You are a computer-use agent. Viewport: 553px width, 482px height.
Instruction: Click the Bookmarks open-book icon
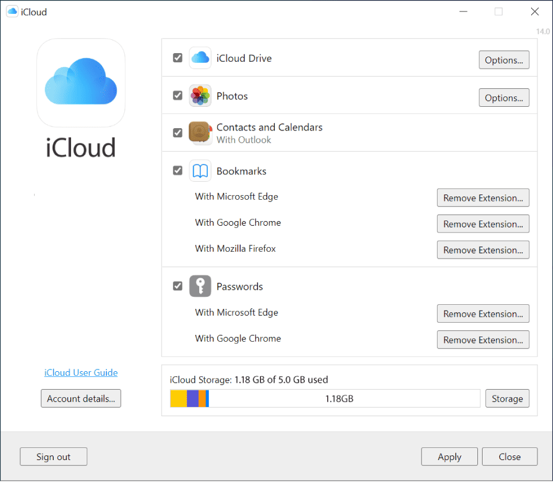click(200, 171)
